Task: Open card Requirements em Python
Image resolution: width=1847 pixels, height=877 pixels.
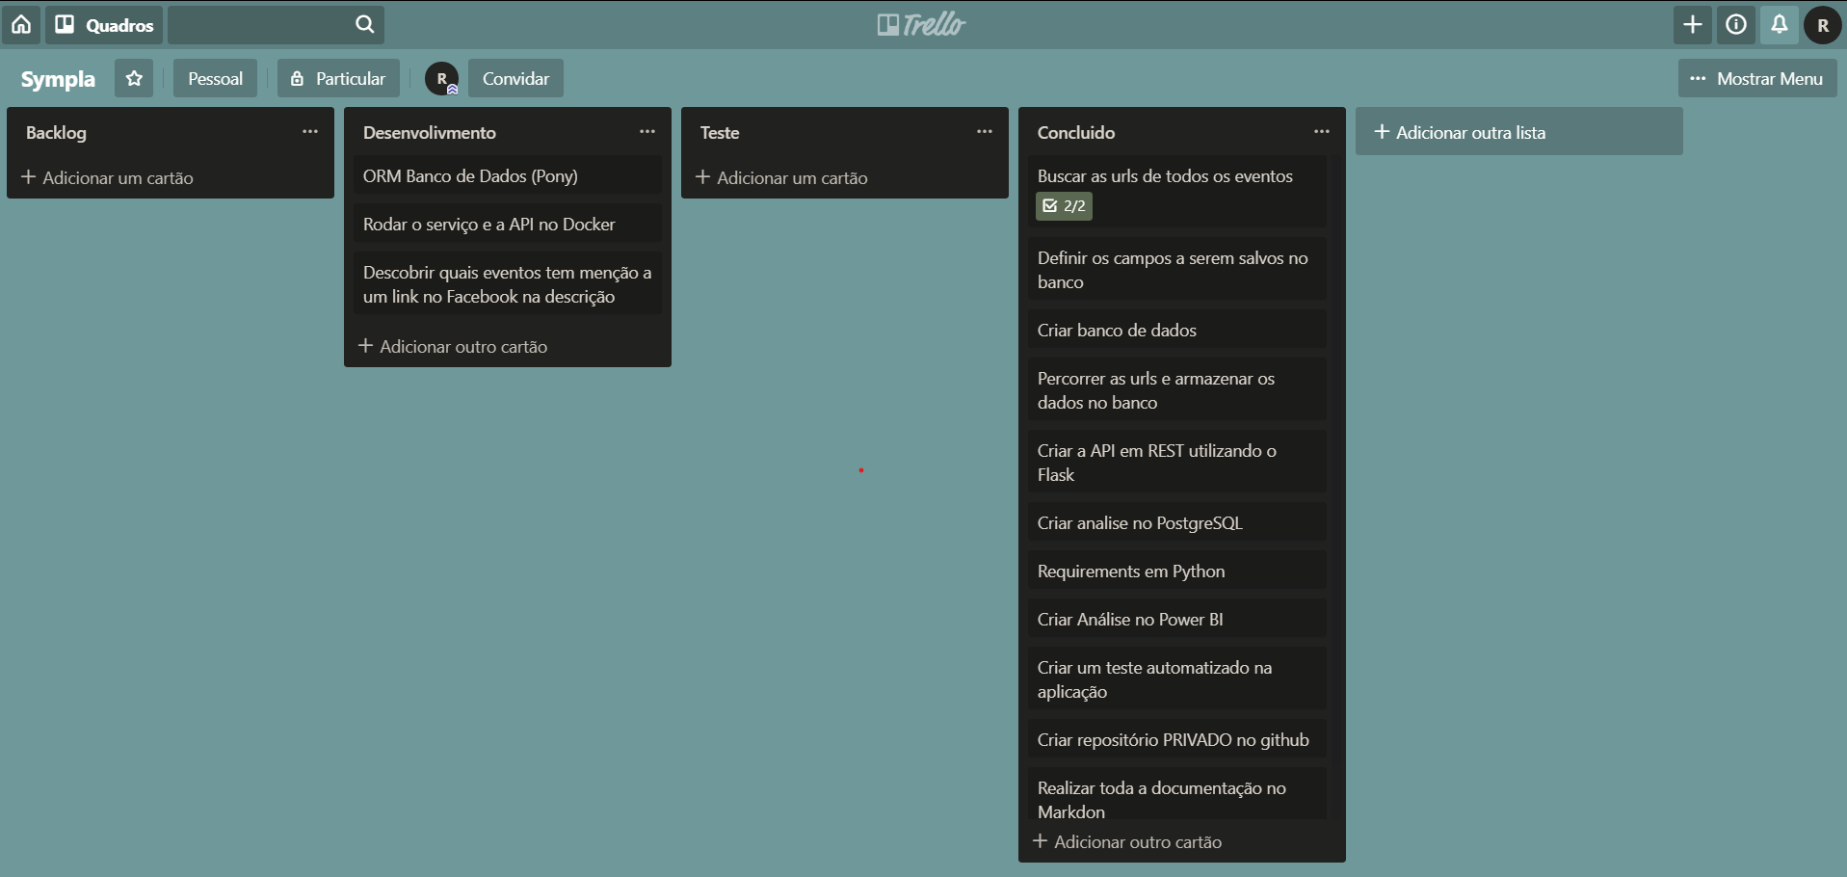Action: [1177, 571]
